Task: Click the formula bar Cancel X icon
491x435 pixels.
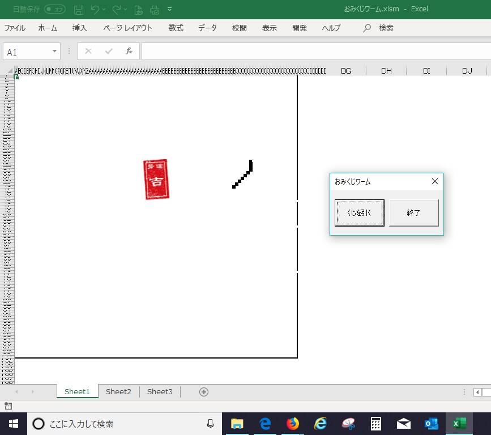Action: tap(88, 51)
